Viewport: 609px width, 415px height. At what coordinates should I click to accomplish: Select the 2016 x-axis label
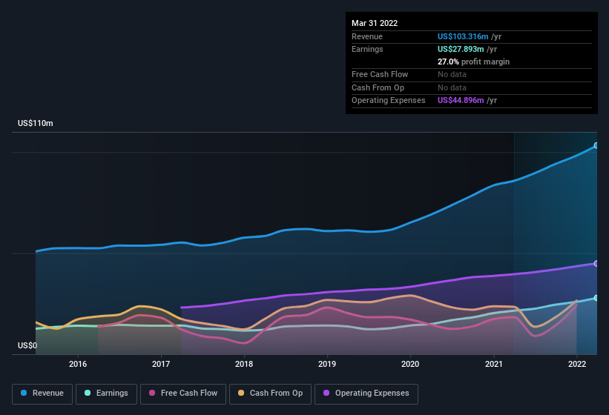click(78, 364)
